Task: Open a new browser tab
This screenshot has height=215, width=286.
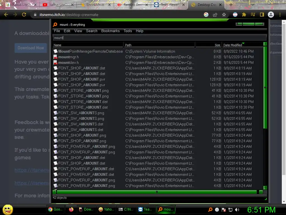Action: [x=231, y=5]
